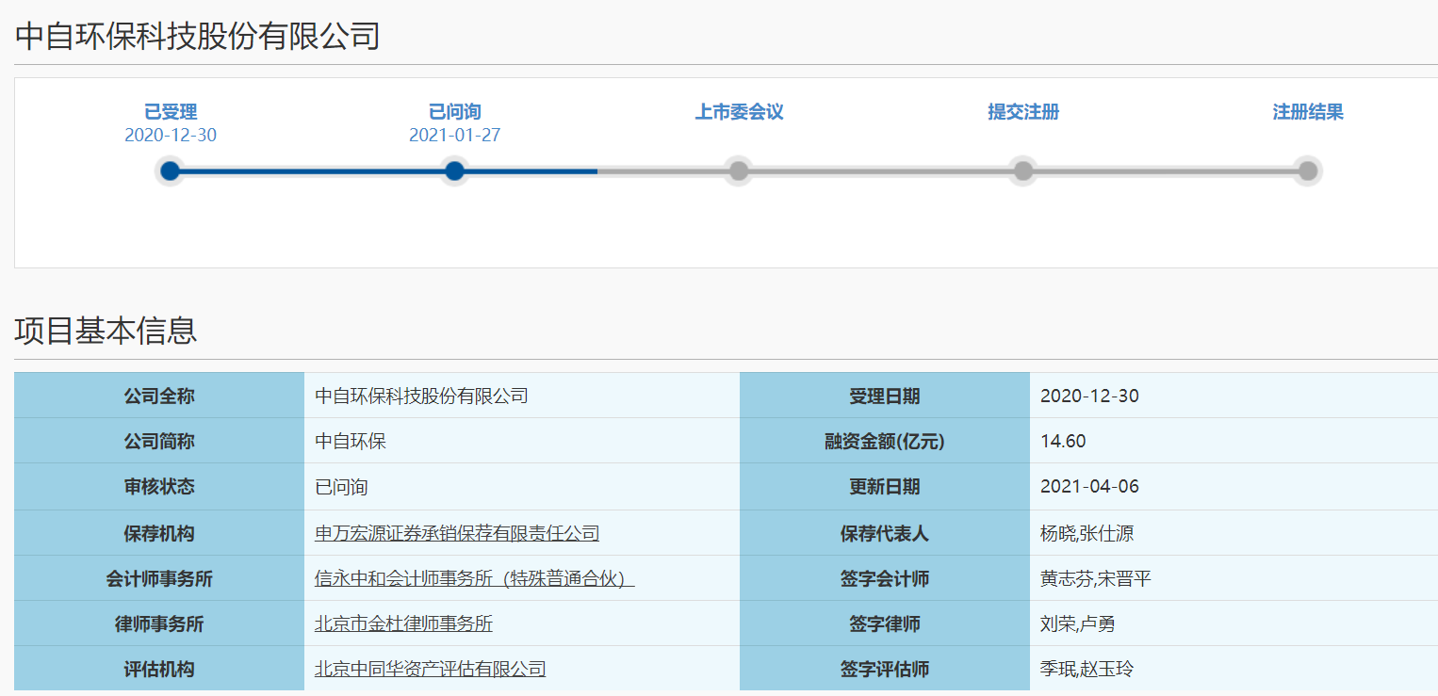
Task: Click the 审核状态 header cell
Action: [159, 487]
